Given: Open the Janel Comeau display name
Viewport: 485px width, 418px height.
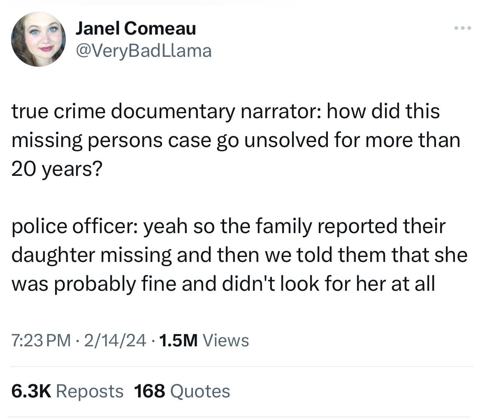Looking at the screenshot, I should (135, 28).
